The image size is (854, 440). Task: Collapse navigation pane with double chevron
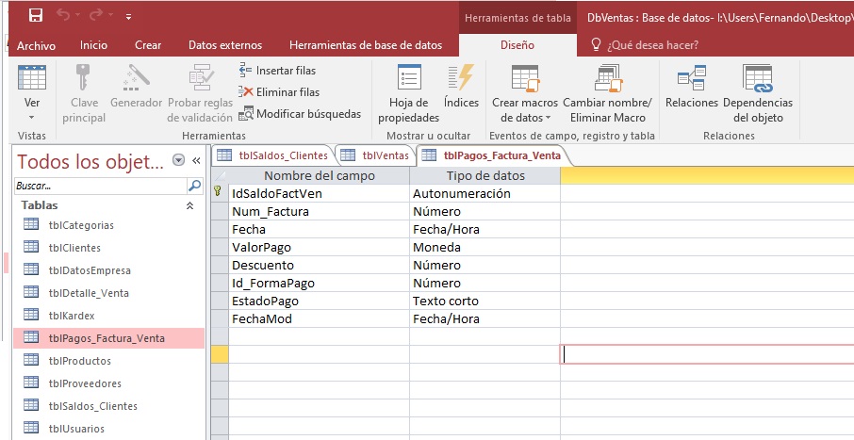(x=196, y=161)
